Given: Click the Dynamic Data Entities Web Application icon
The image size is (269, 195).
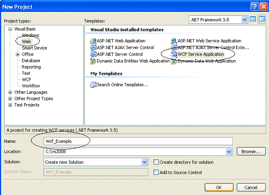Looking at the screenshot, I should pos(93,61).
